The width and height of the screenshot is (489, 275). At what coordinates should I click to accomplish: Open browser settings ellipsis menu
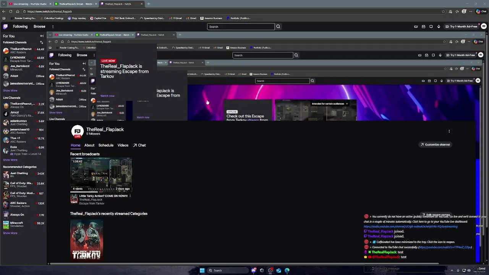(x=471, y=11)
